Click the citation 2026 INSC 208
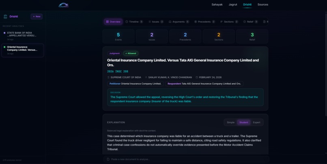The image size is (327, 164). click(x=118, y=71)
